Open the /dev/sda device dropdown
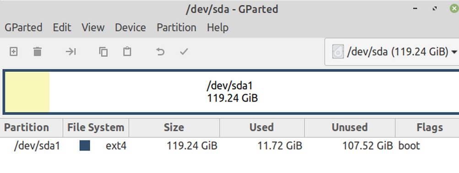Image resolution: width=459 pixels, height=173 pixels. coord(392,52)
